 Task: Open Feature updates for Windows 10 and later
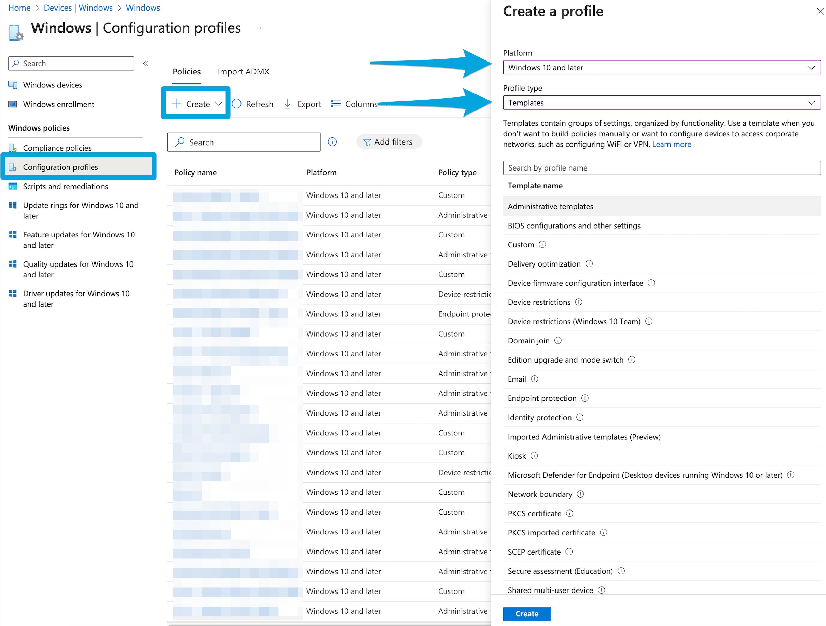(79, 240)
